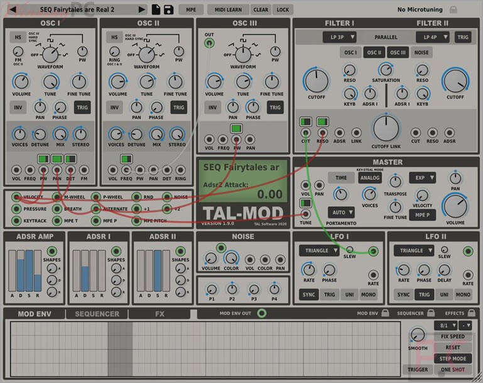Adjust ADSR AMP sustain slider
Image resolution: width=483 pixels, height=383 pixels.
[30, 271]
